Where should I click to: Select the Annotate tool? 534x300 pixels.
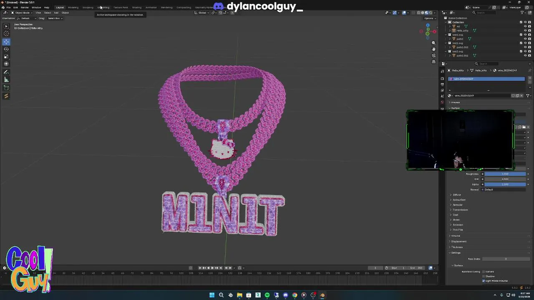[6, 72]
